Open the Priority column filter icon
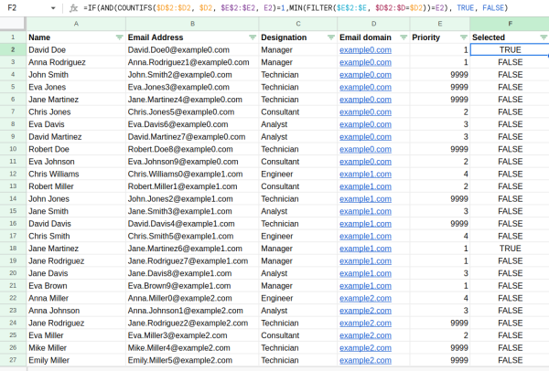 click(x=464, y=37)
